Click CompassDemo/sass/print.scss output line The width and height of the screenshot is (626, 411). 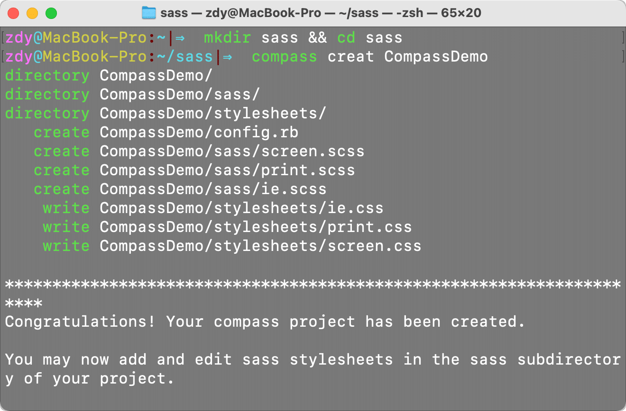(x=194, y=170)
